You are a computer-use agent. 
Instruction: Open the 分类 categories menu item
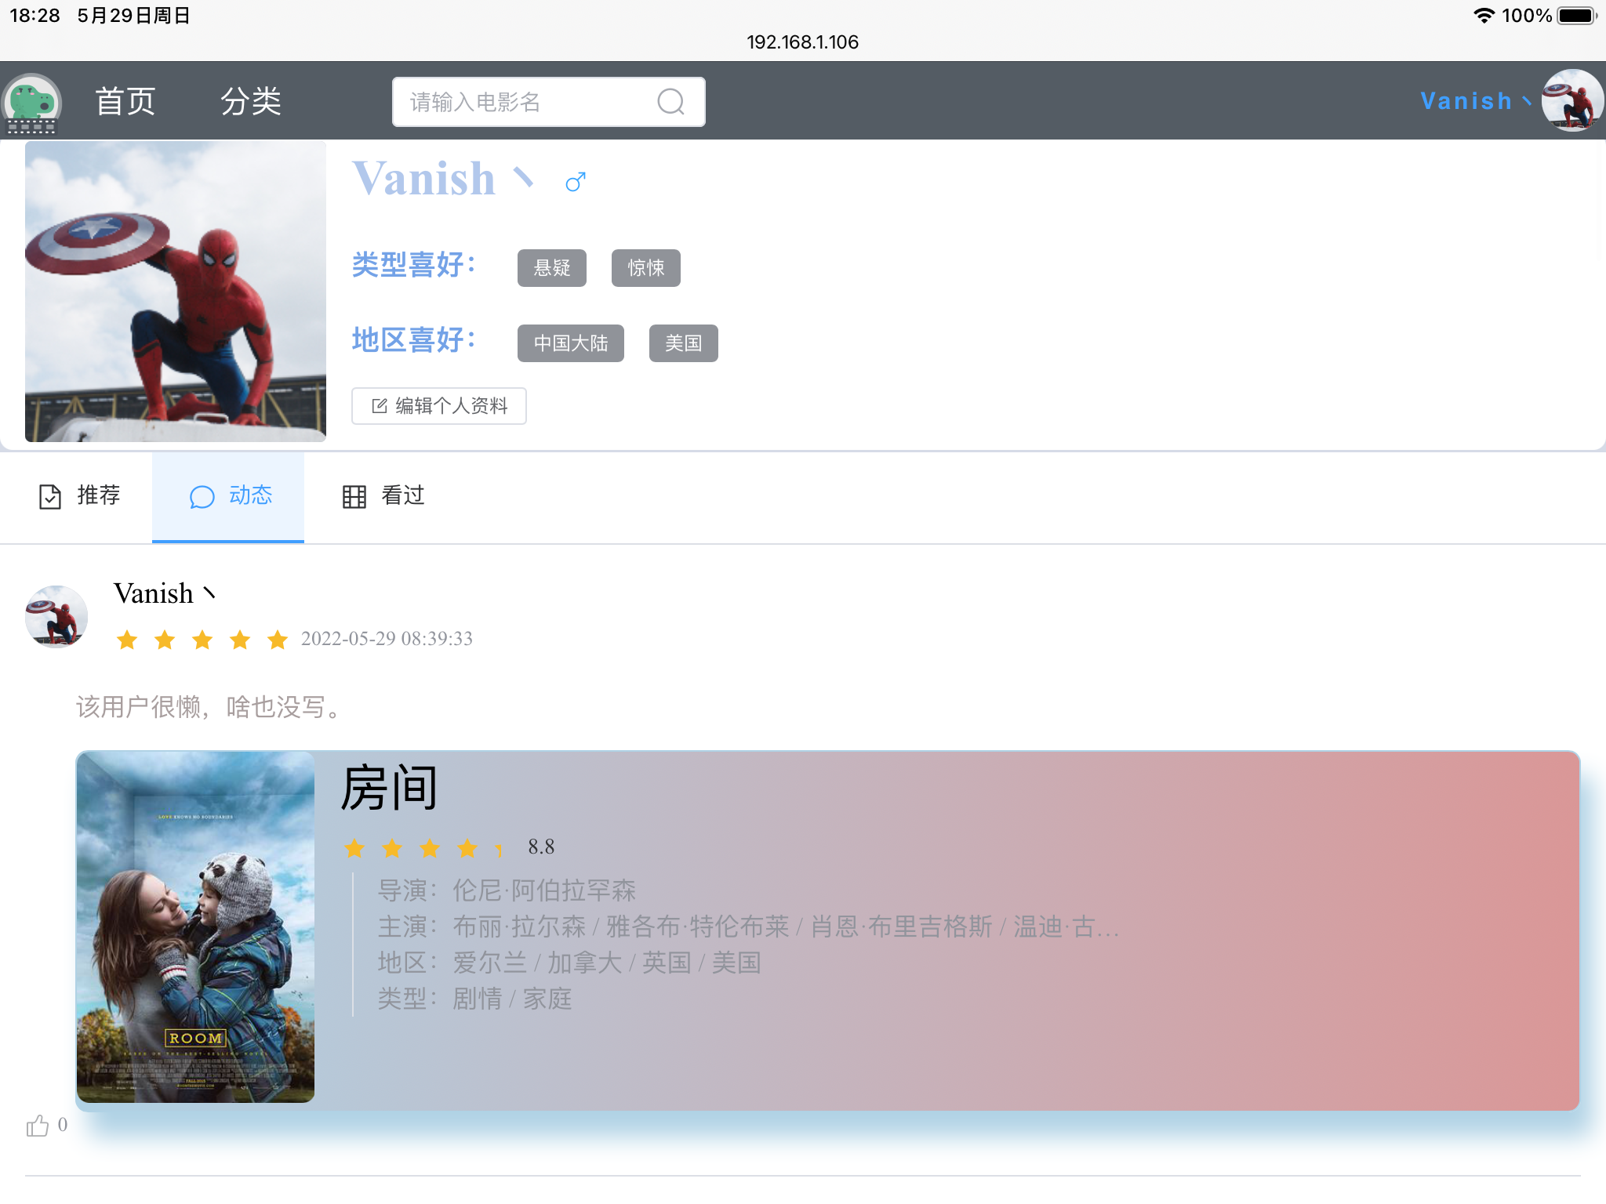pos(250,101)
